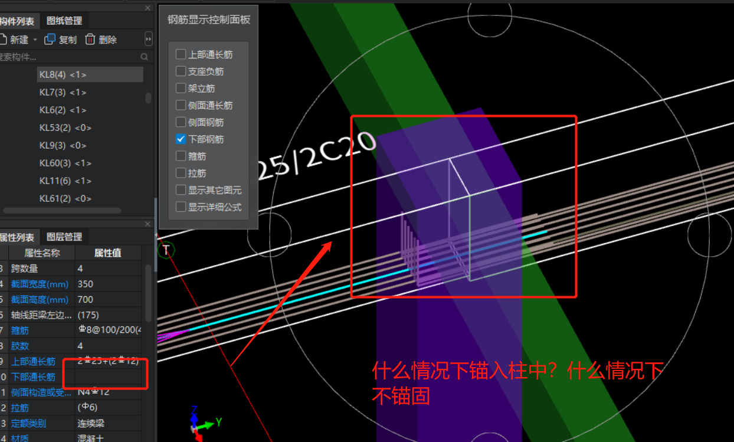Uncheck the 下部钢筋 checkbox
734x442 pixels.
click(x=181, y=139)
